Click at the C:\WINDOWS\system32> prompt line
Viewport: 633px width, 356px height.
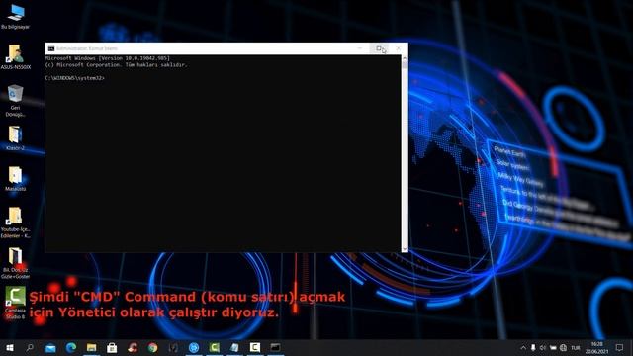point(75,78)
